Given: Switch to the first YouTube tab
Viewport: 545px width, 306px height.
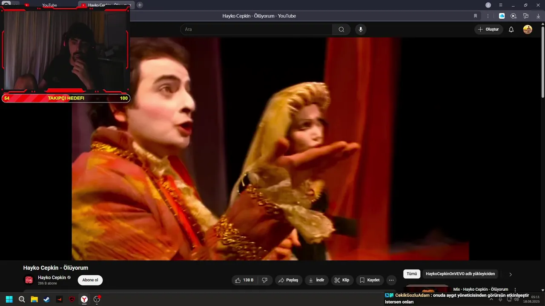Looking at the screenshot, I should coord(49,5).
